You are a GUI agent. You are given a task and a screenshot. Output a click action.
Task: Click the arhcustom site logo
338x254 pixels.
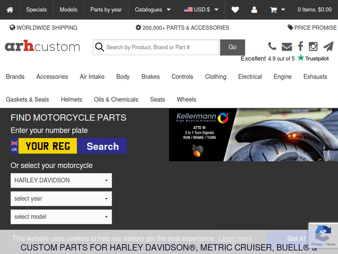[x=42, y=46]
